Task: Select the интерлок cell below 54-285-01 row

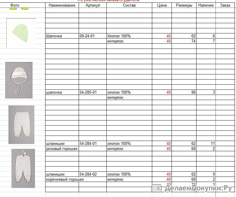Action: 129,98
